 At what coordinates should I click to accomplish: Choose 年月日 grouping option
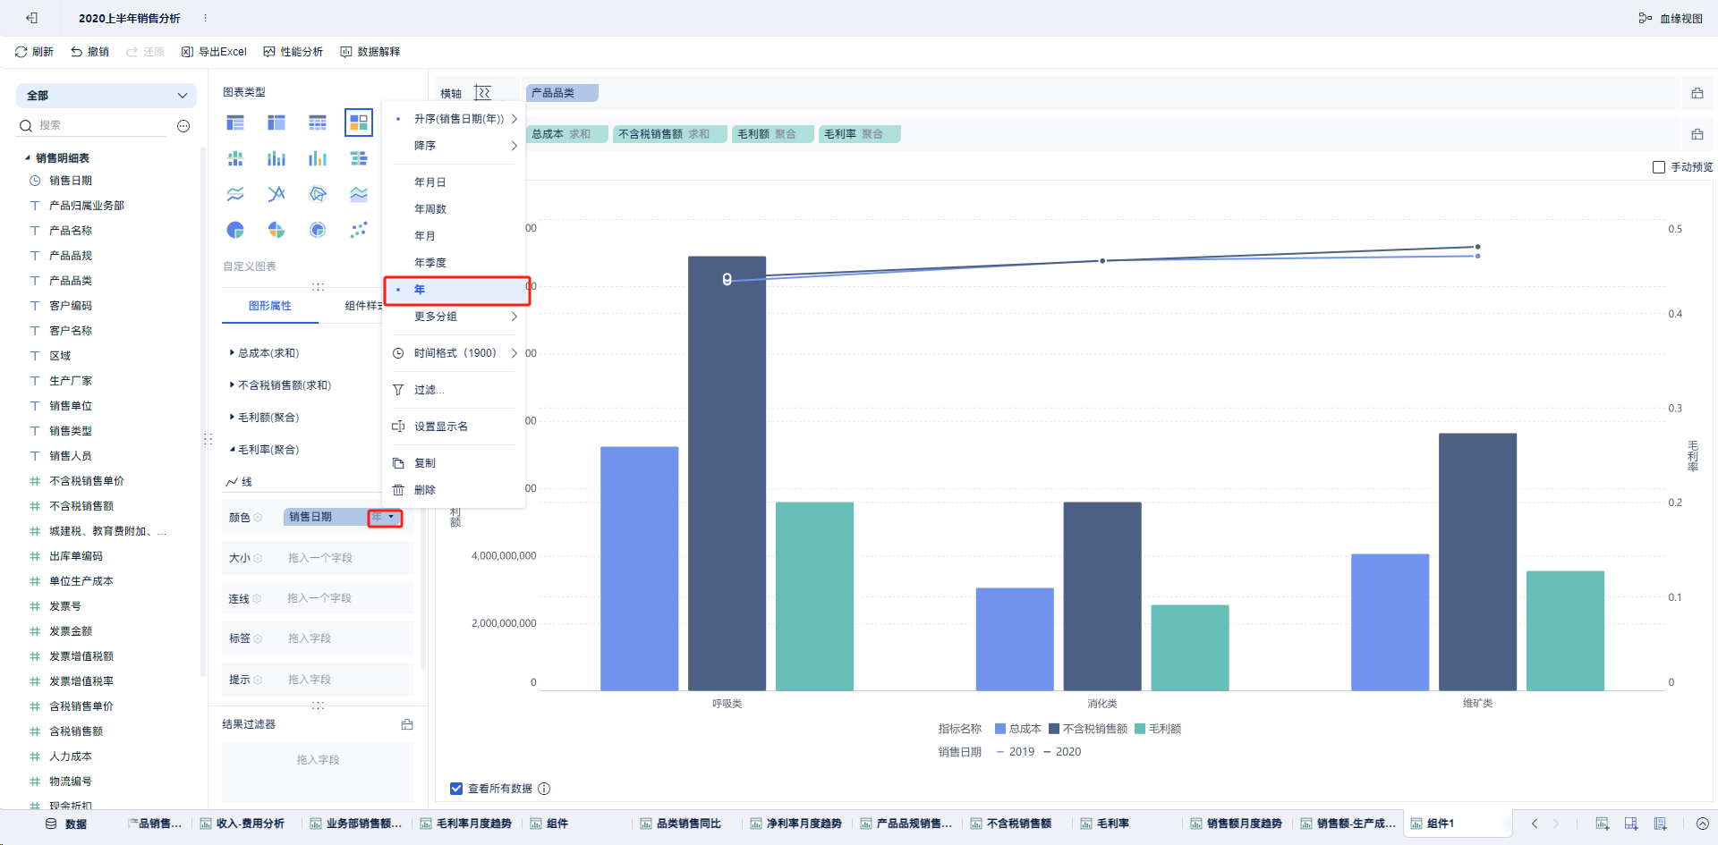click(x=455, y=182)
